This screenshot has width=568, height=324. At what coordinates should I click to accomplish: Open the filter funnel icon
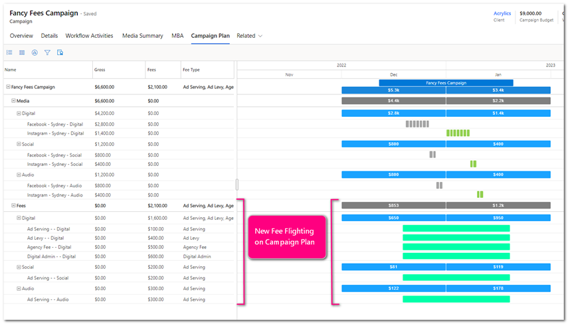[x=47, y=52]
